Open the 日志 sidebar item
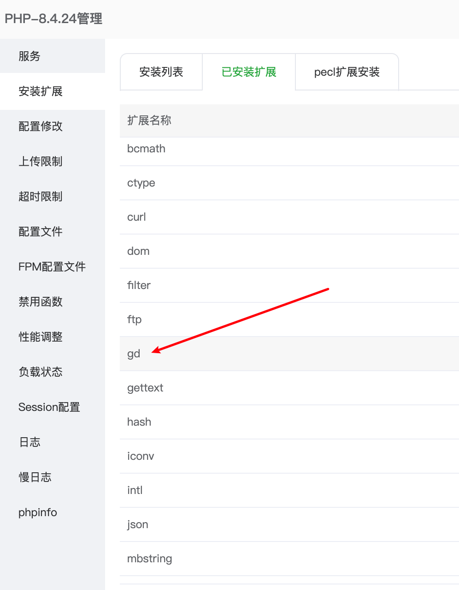459x590 pixels. [53, 442]
